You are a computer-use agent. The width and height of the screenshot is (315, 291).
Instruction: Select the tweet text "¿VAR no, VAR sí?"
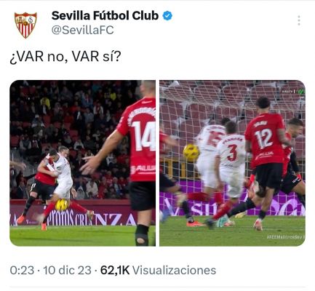tap(65, 57)
